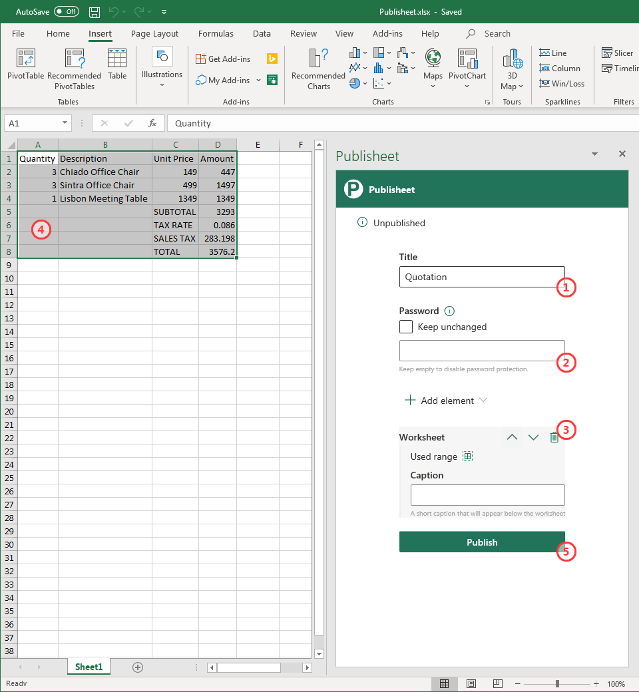Open the Illustrations menu
The width and height of the screenshot is (639, 692).
tap(162, 67)
